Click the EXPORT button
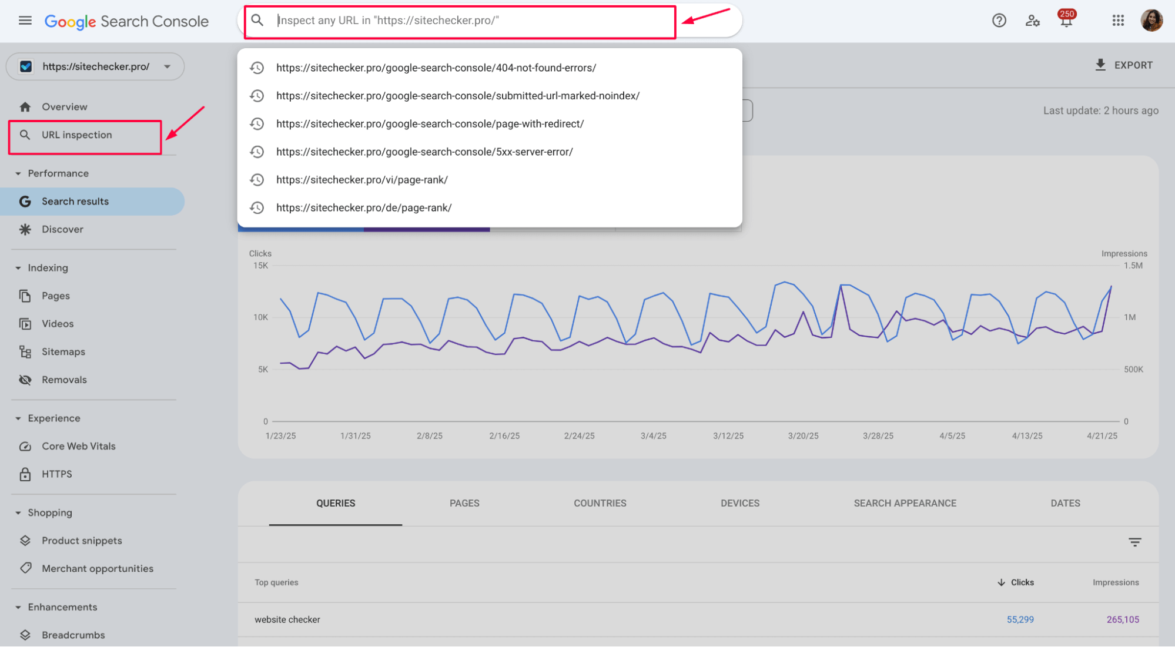 [x=1124, y=65]
